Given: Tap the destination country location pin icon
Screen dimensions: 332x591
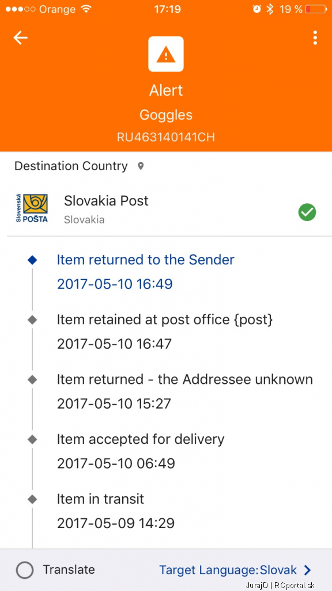Looking at the screenshot, I should click(x=141, y=166).
